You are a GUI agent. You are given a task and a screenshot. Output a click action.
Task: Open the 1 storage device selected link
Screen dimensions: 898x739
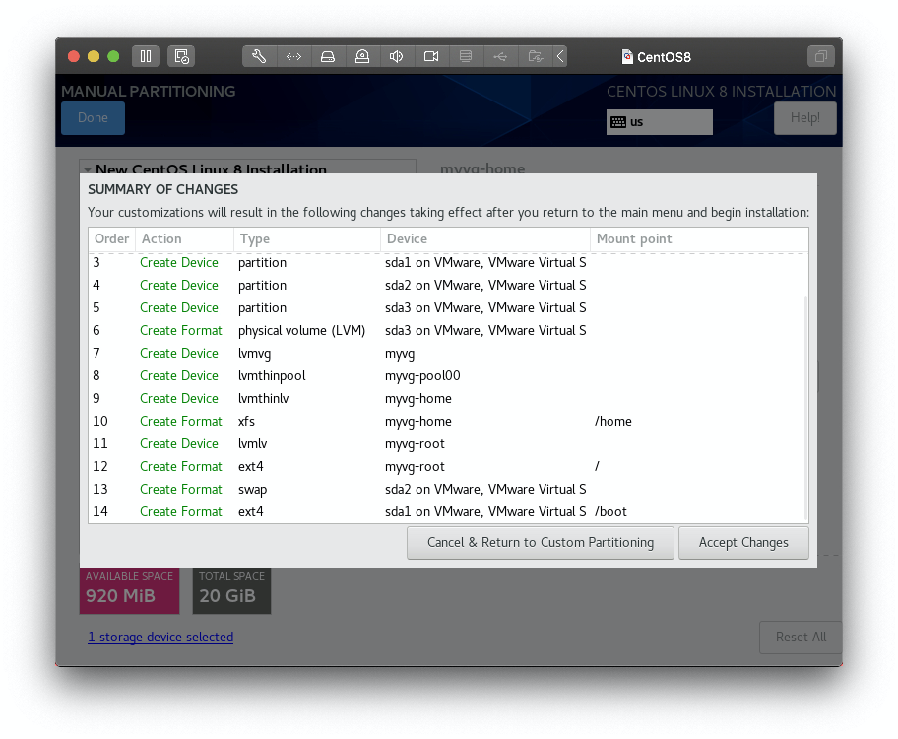(160, 637)
